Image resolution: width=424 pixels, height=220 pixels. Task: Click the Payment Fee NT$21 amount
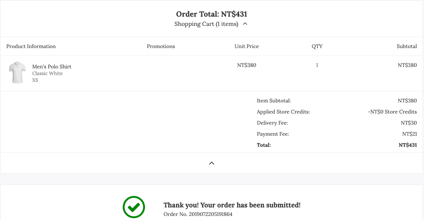tap(410, 134)
